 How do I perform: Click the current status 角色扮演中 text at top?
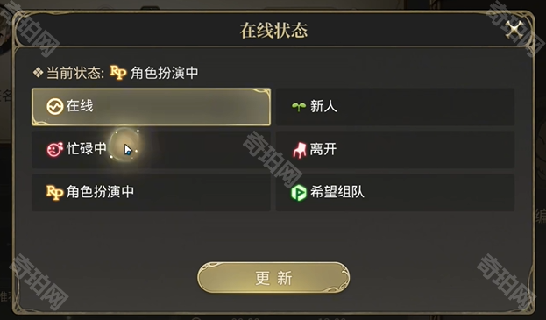pos(165,73)
